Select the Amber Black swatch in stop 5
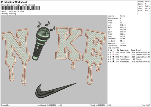 click(x=114, y=61)
